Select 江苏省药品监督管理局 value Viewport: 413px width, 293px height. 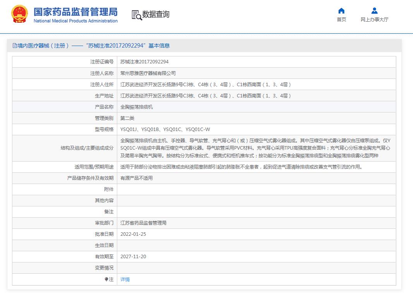click(x=143, y=223)
